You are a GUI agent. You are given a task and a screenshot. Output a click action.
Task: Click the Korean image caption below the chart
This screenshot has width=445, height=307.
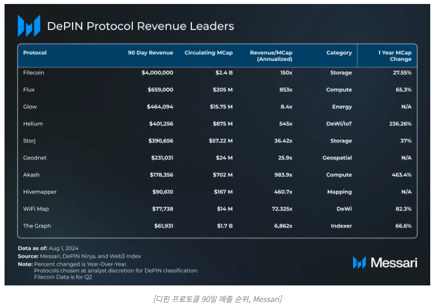tap(217, 298)
